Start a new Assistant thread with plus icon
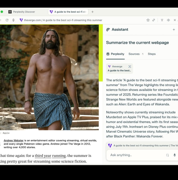The width and height of the screenshot is (178, 180). tap(174, 30)
